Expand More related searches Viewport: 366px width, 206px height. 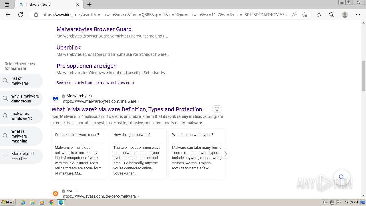point(21,156)
